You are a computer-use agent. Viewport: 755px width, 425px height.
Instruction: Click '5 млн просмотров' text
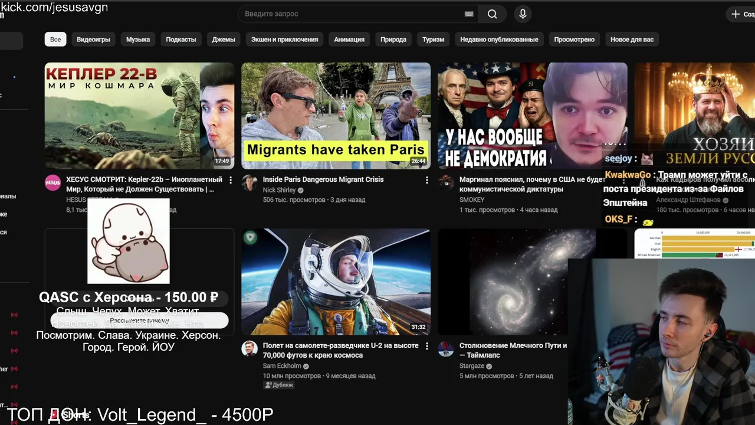[487, 376]
